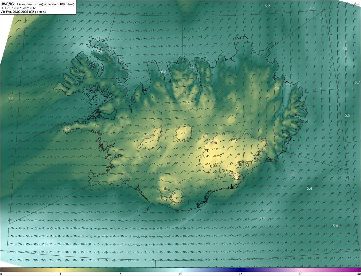This screenshot has width=361, height=276.
Task: Click the '5.7' value label
Action: tap(357, 82)
